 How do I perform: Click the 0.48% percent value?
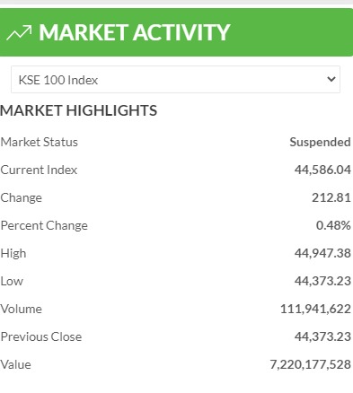click(x=333, y=225)
